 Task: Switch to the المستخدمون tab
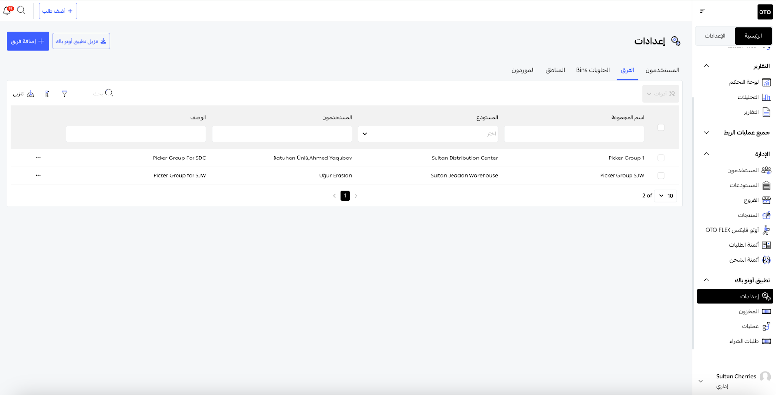662,70
